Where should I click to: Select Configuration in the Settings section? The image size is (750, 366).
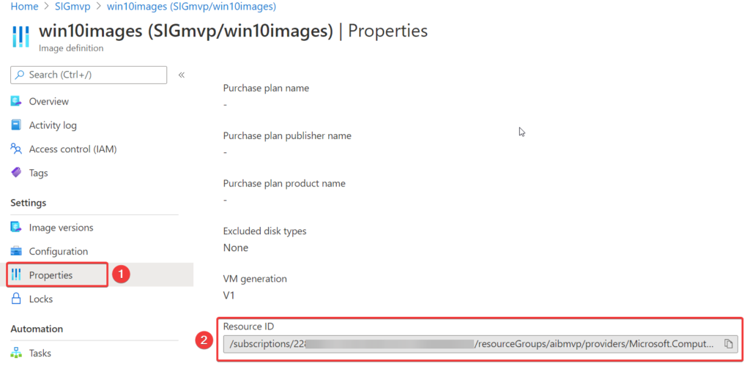point(58,251)
